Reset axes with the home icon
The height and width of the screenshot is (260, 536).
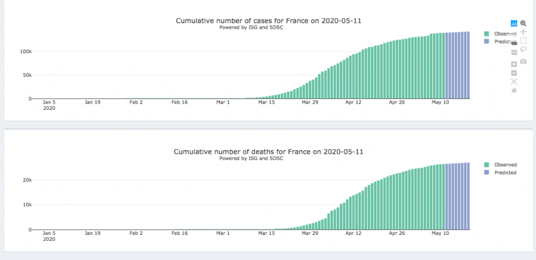pyautogui.click(x=514, y=90)
